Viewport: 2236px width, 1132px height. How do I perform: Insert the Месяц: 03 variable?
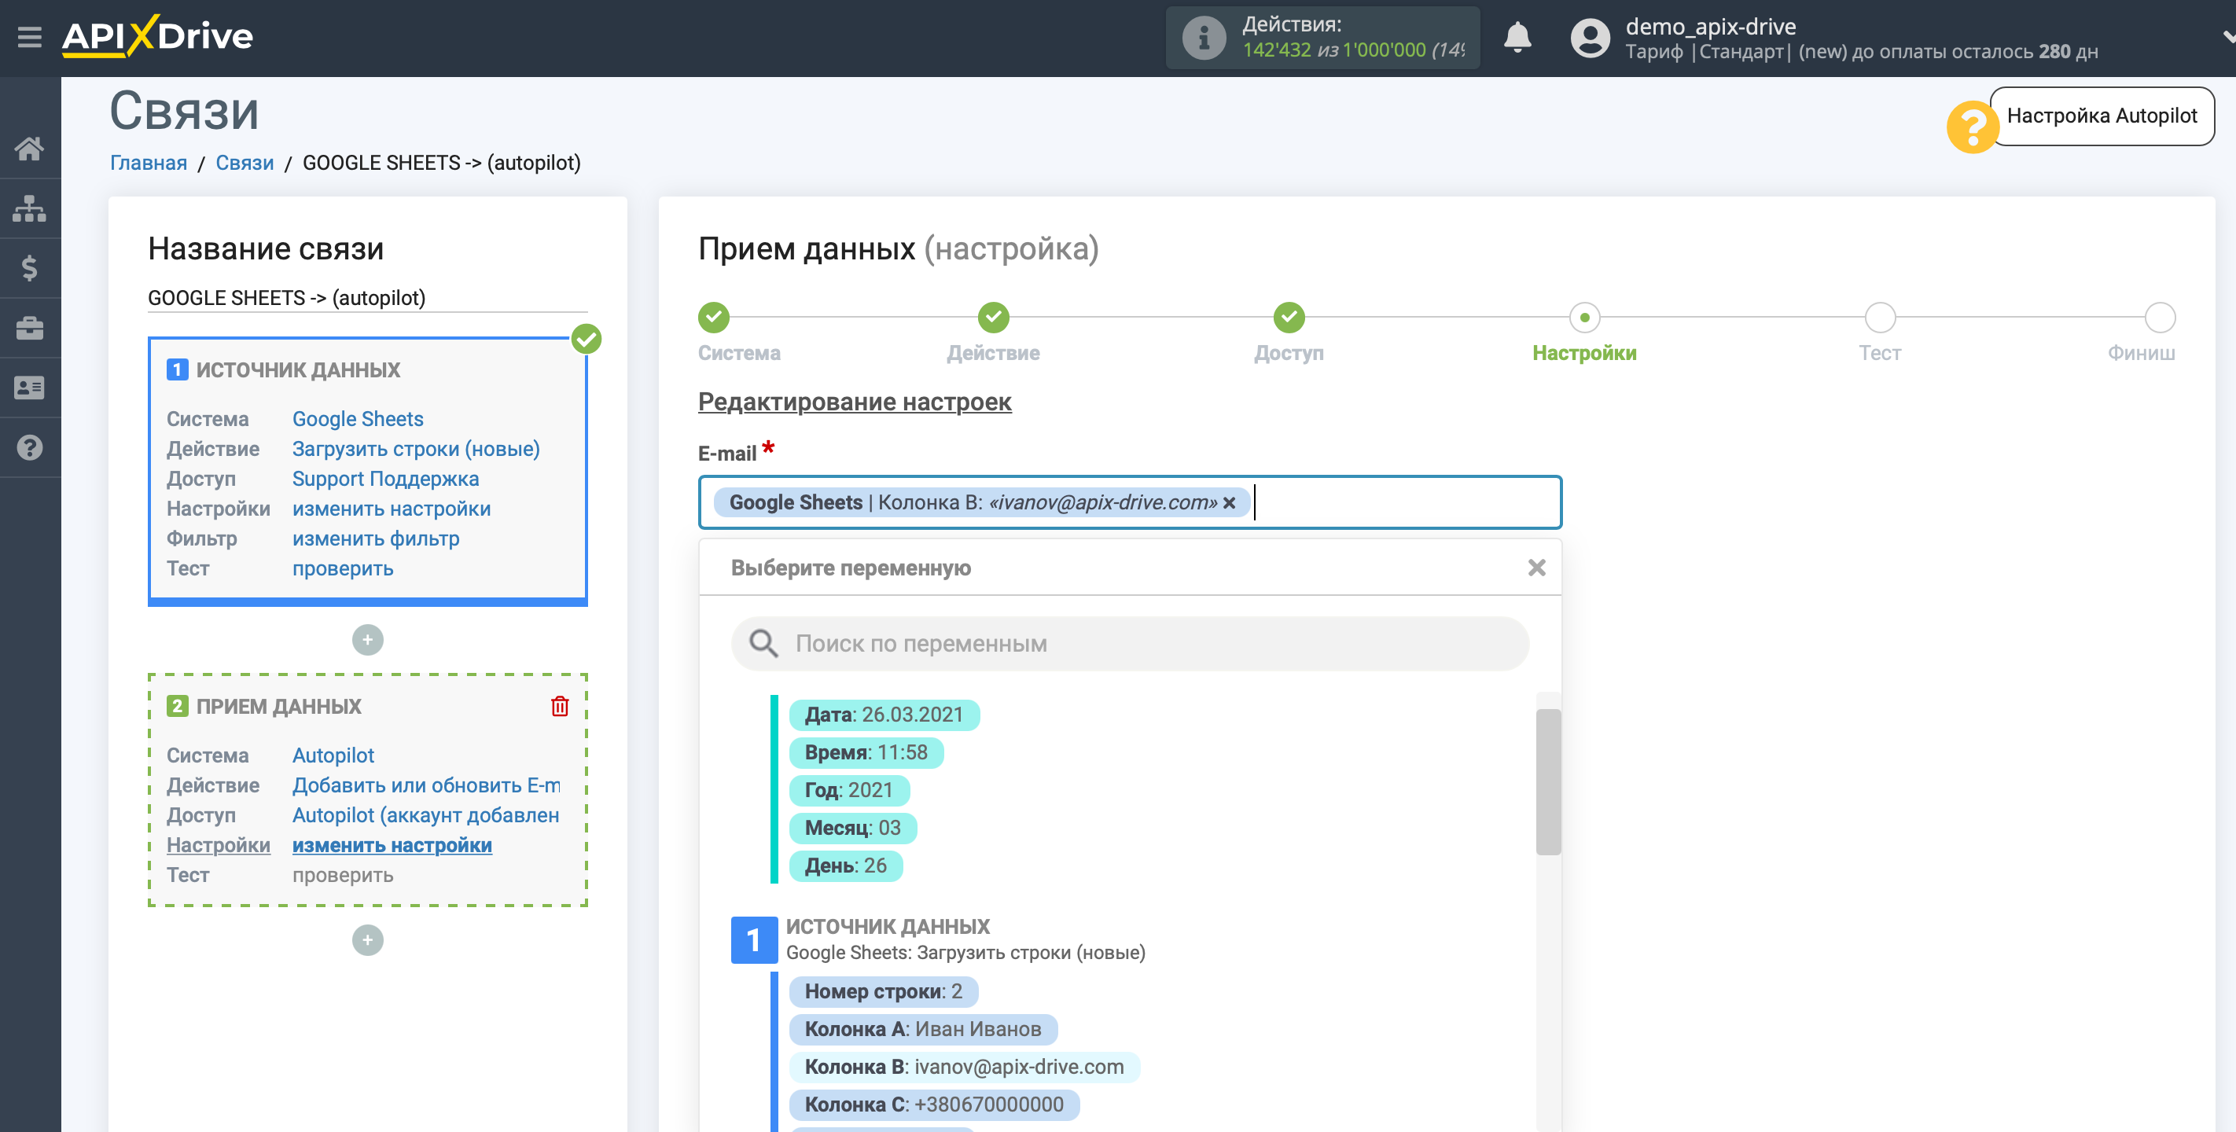click(852, 828)
